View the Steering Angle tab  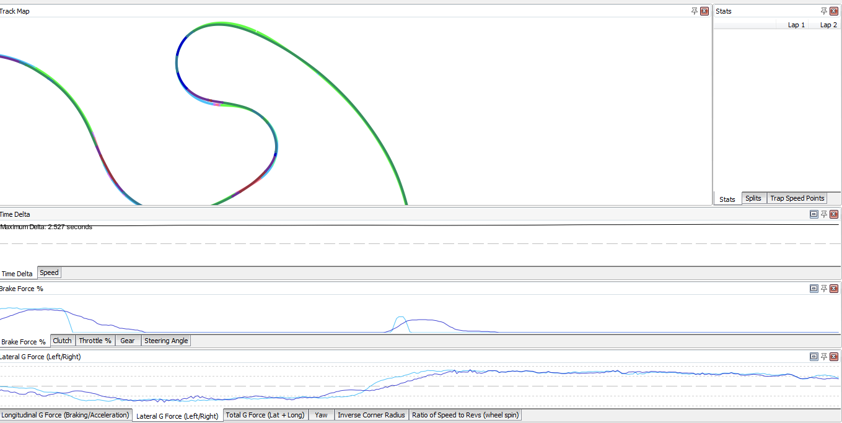coord(166,341)
